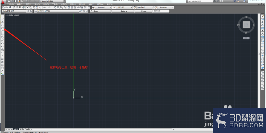Viewport: 266px width, 133px height.
Task: Select the Table tool in draw toolbar
Action: click(x=2, y=68)
